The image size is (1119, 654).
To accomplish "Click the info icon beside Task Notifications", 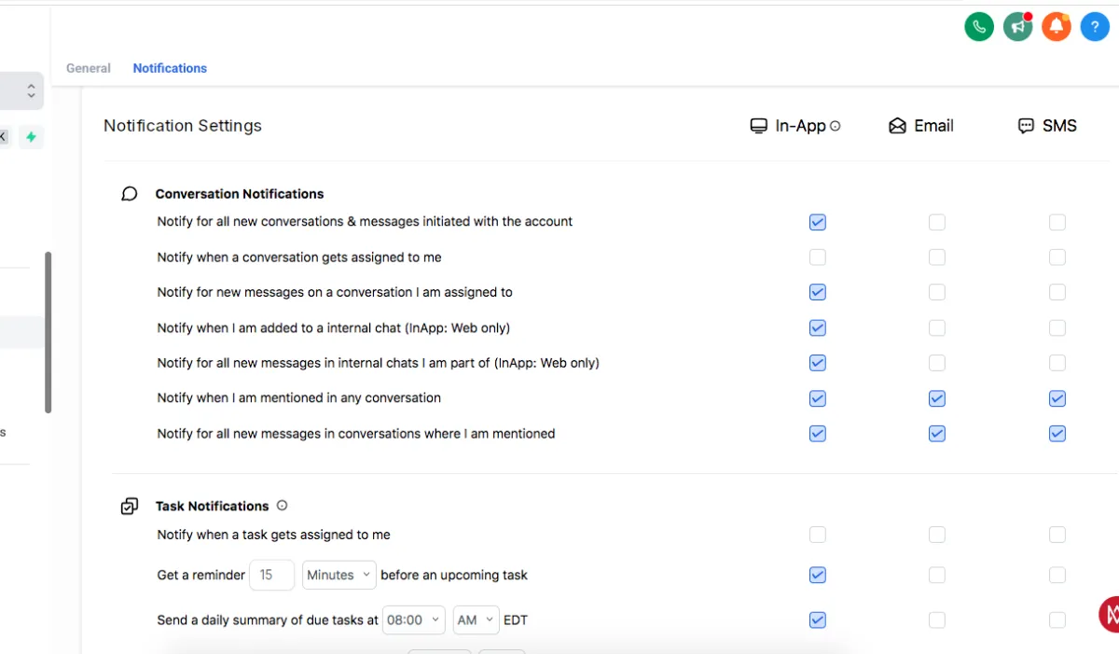I will point(282,506).
